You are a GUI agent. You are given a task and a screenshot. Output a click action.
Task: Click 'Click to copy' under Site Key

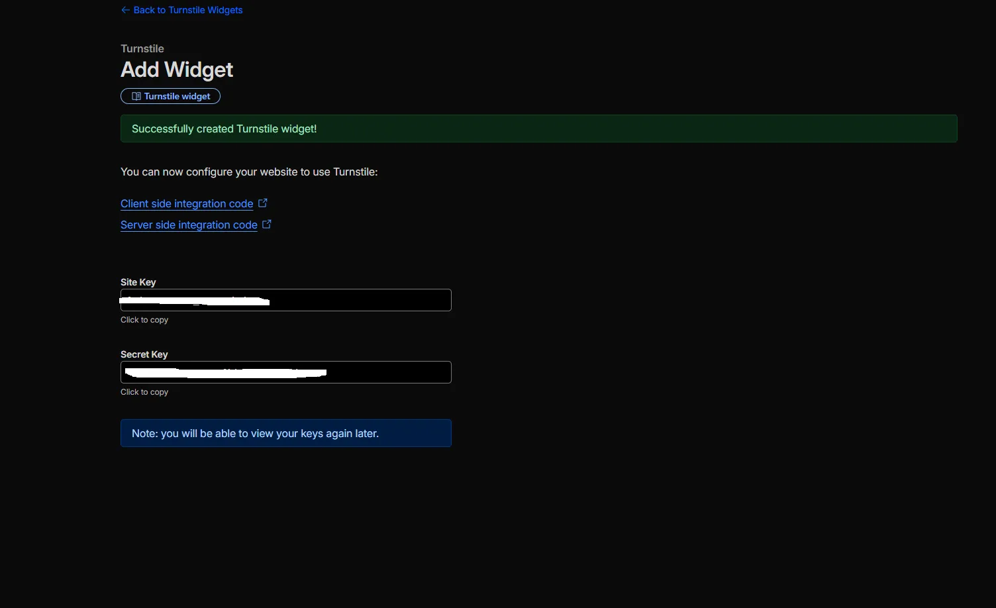click(x=144, y=320)
